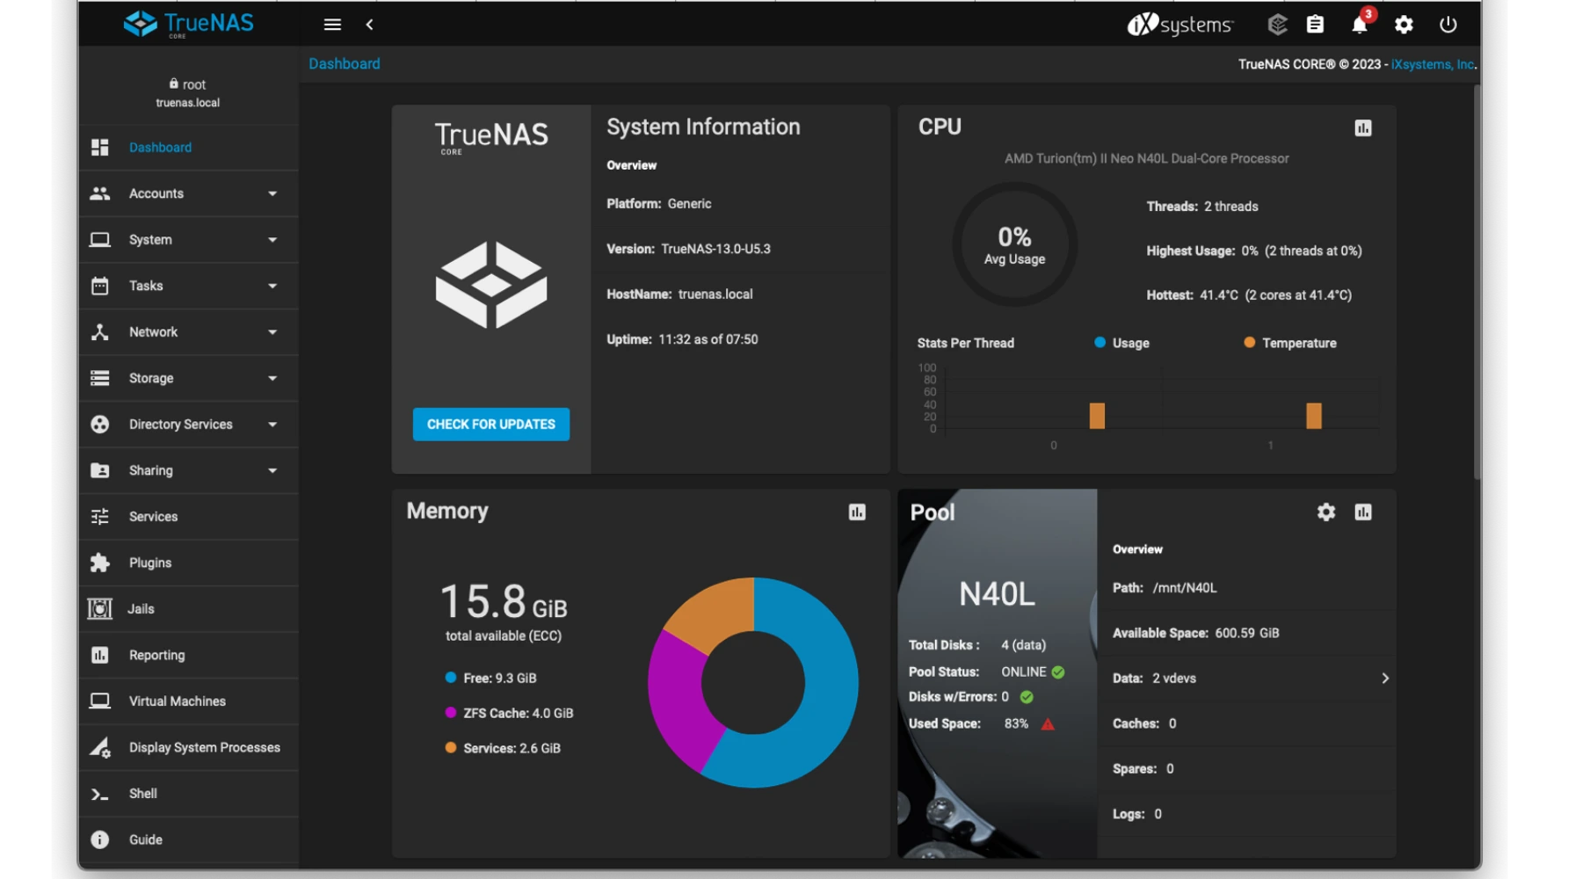Click the Dashboard breadcrumb link
Screen dimensions: 1582x879
[345, 63]
